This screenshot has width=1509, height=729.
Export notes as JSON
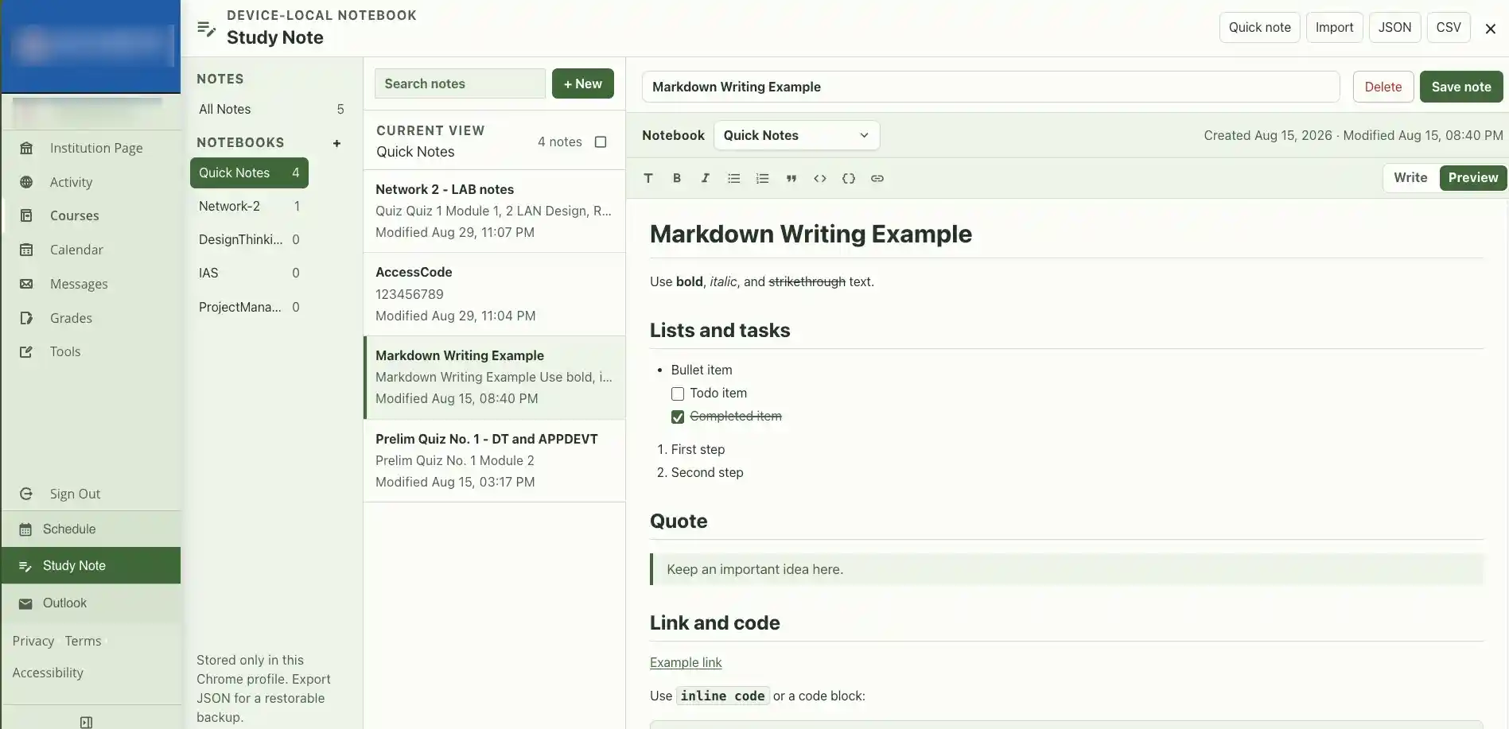click(1394, 27)
